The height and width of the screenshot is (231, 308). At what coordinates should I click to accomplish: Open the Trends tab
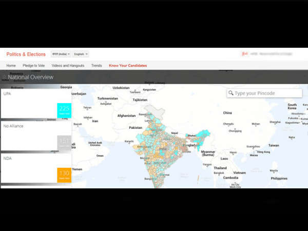point(97,66)
